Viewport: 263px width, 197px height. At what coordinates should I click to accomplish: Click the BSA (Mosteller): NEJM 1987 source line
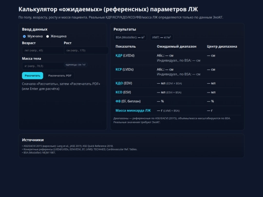coord(39,153)
